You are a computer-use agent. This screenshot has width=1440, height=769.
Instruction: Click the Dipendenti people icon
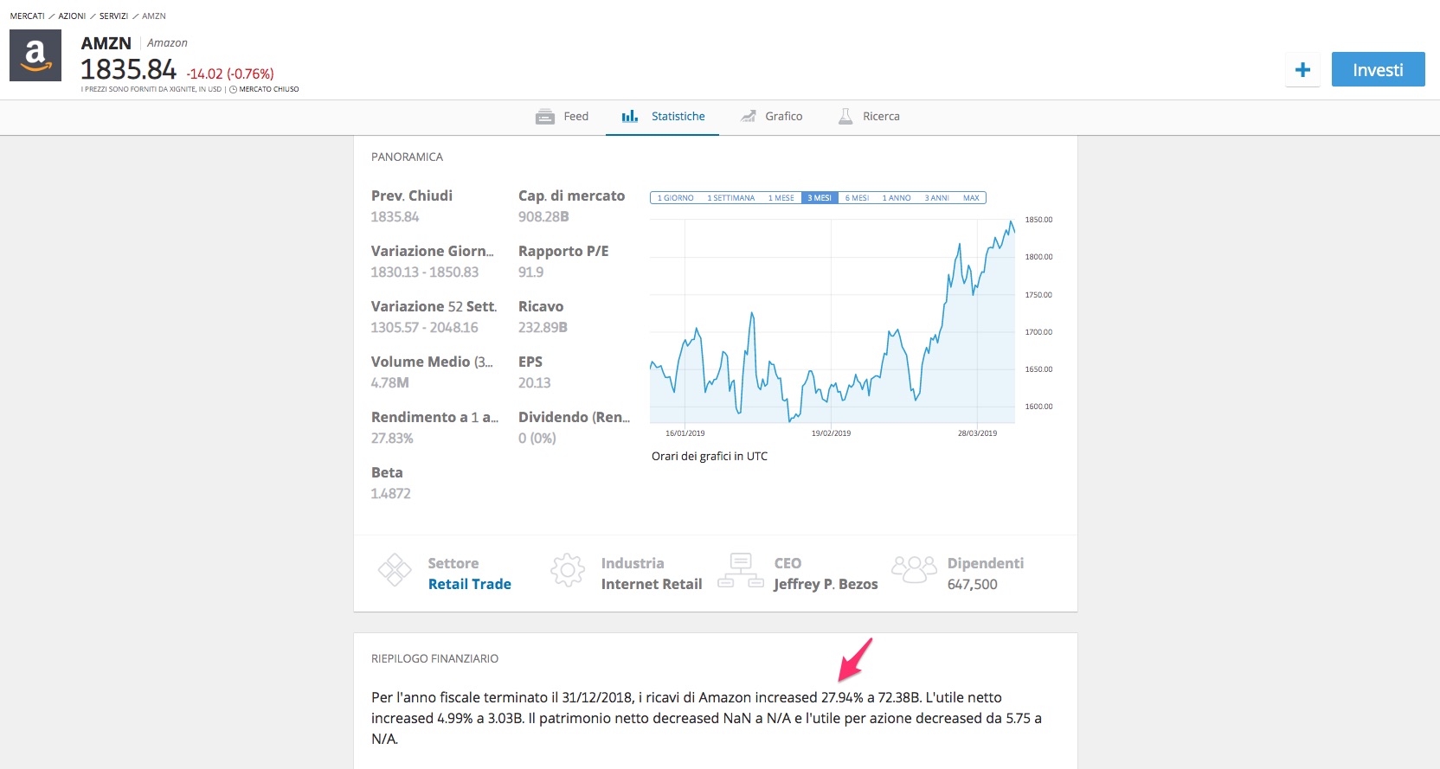[914, 569]
